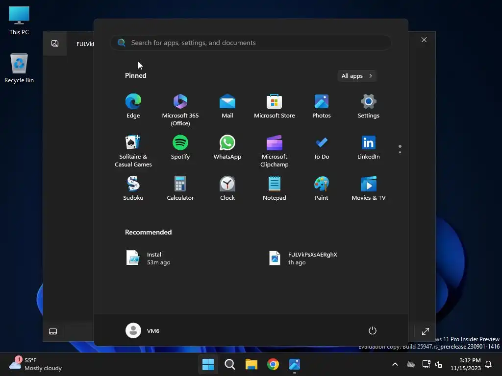Open WhatsApp from the Start menu
The height and width of the screenshot is (376, 502).
coord(227,147)
